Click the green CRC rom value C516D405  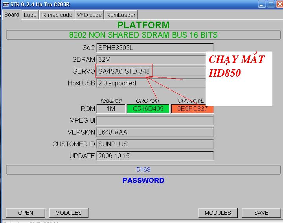click(x=148, y=109)
